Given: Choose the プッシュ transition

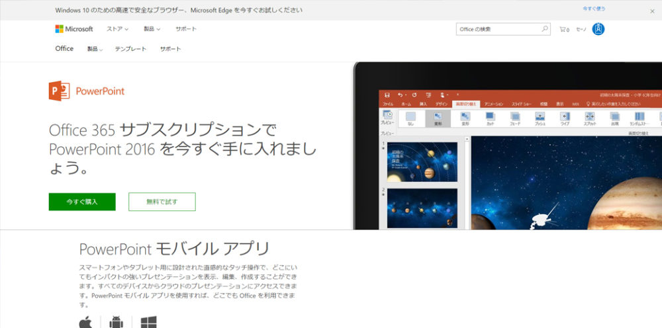Looking at the screenshot, I should pos(540,118).
